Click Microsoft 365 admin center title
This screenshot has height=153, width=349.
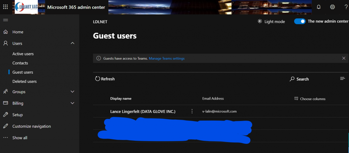(76, 7)
